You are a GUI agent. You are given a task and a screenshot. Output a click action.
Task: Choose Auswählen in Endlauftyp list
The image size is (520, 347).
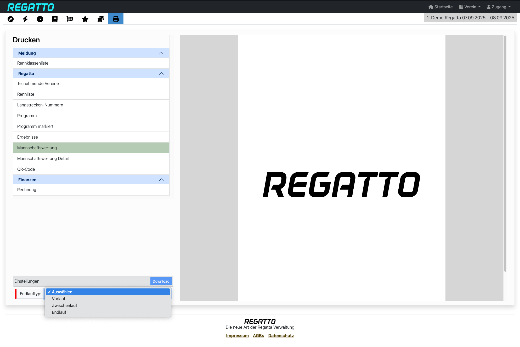pyautogui.click(x=108, y=292)
